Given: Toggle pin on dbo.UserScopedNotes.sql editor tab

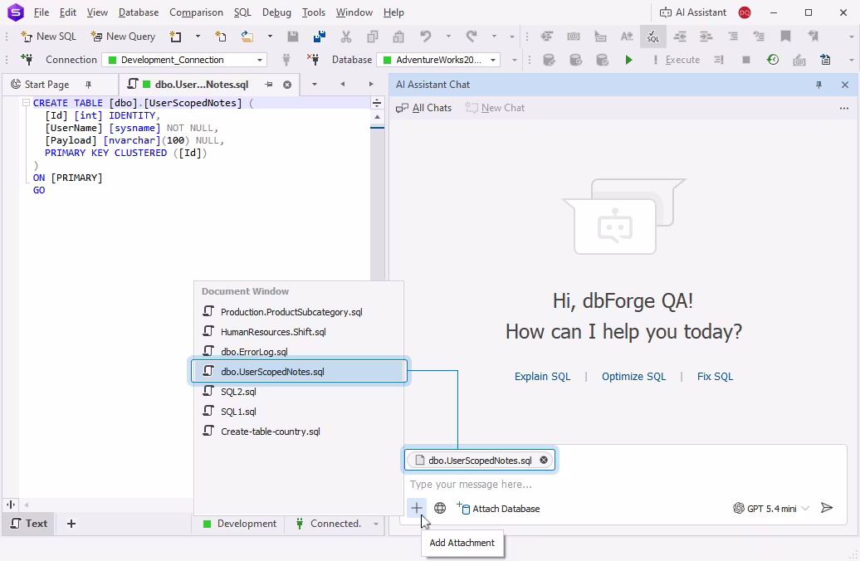Looking at the screenshot, I should (x=269, y=85).
